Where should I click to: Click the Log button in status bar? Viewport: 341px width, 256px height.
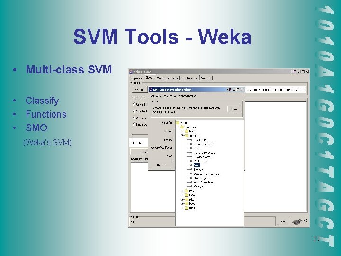283,221
